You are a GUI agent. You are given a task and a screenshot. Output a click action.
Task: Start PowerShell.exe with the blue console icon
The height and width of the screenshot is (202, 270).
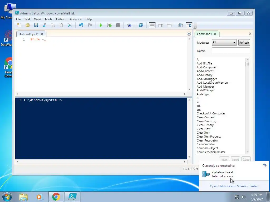pyautogui.click(x=141, y=26)
